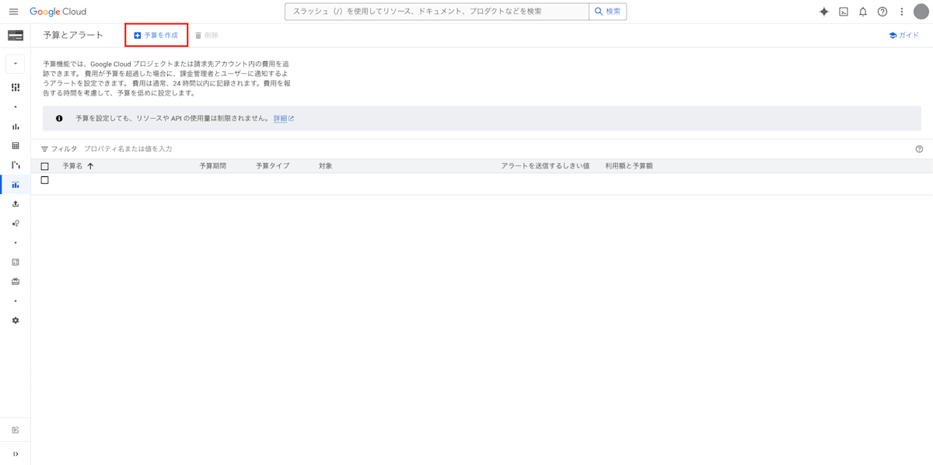Open billing export upload icon in sidebar
The height and width of the screenshot is (465, 933).
click(16, 204)
